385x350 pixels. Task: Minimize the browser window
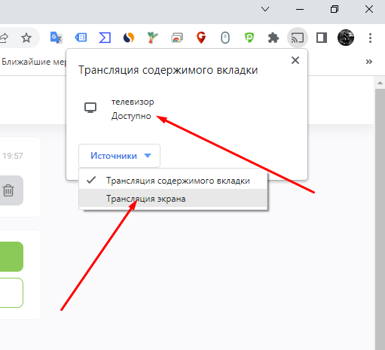click(x=300, y=9)
